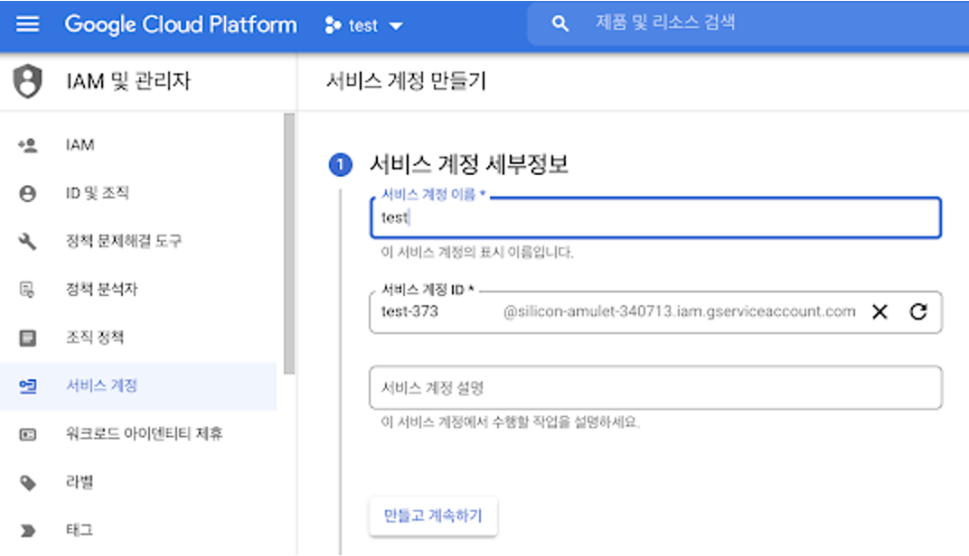Click the 서비스 계정 세부정보 step heading
The height and width of the screenshot is (556, 969).
468,164
